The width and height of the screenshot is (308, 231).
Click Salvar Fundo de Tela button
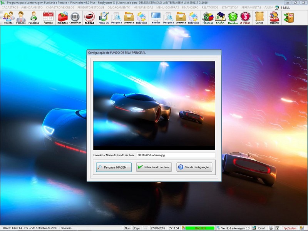(x=154, y=167)
